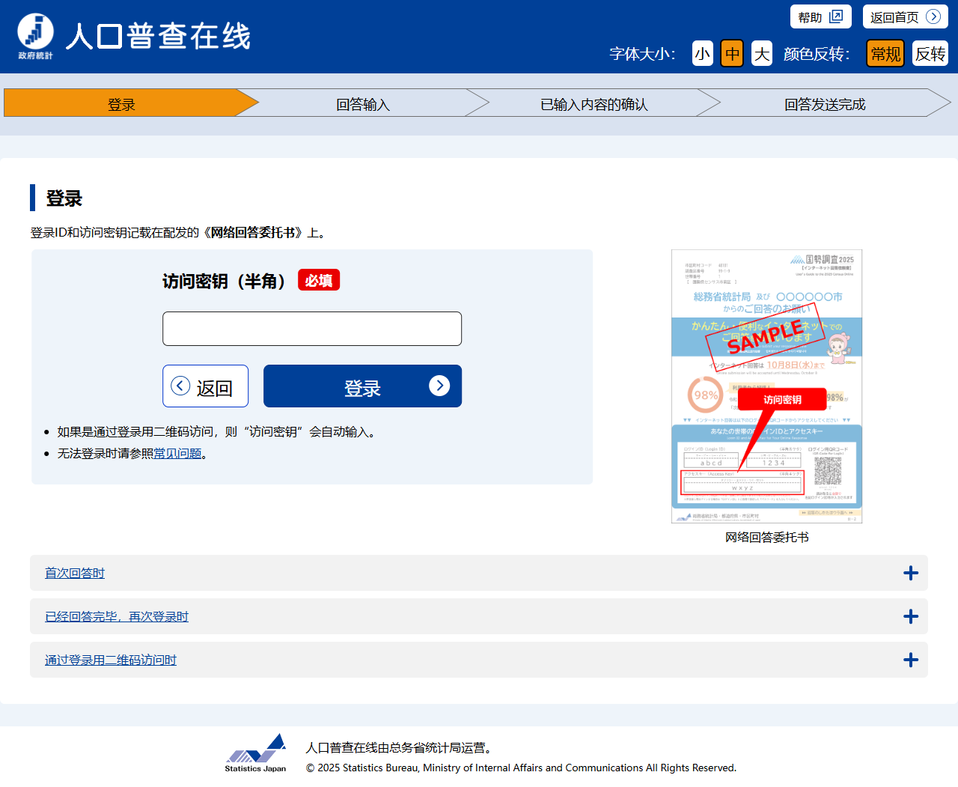The width and height of the screenshot is (958, 787).
Task: Expand the 首次回答时 section
Action: [75, 574]
